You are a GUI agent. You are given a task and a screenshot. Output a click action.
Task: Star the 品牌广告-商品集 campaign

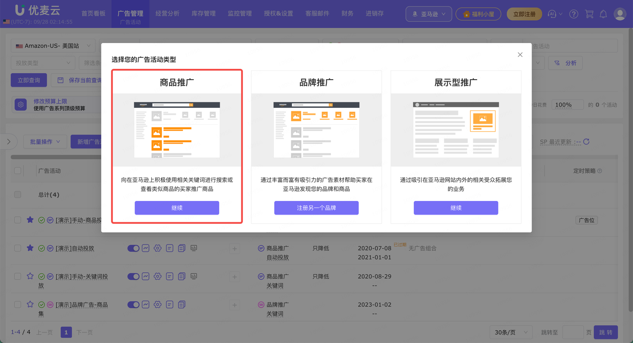coord(30,304)
